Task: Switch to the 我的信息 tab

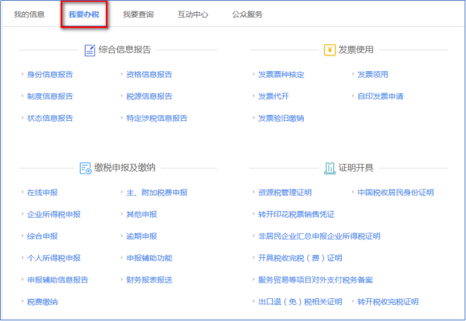Action: (x=30, y=14)
